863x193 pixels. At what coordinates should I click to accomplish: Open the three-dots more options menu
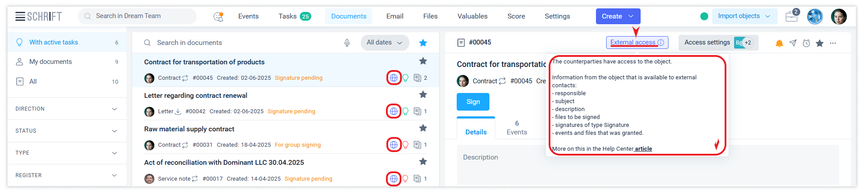[833, 43]
